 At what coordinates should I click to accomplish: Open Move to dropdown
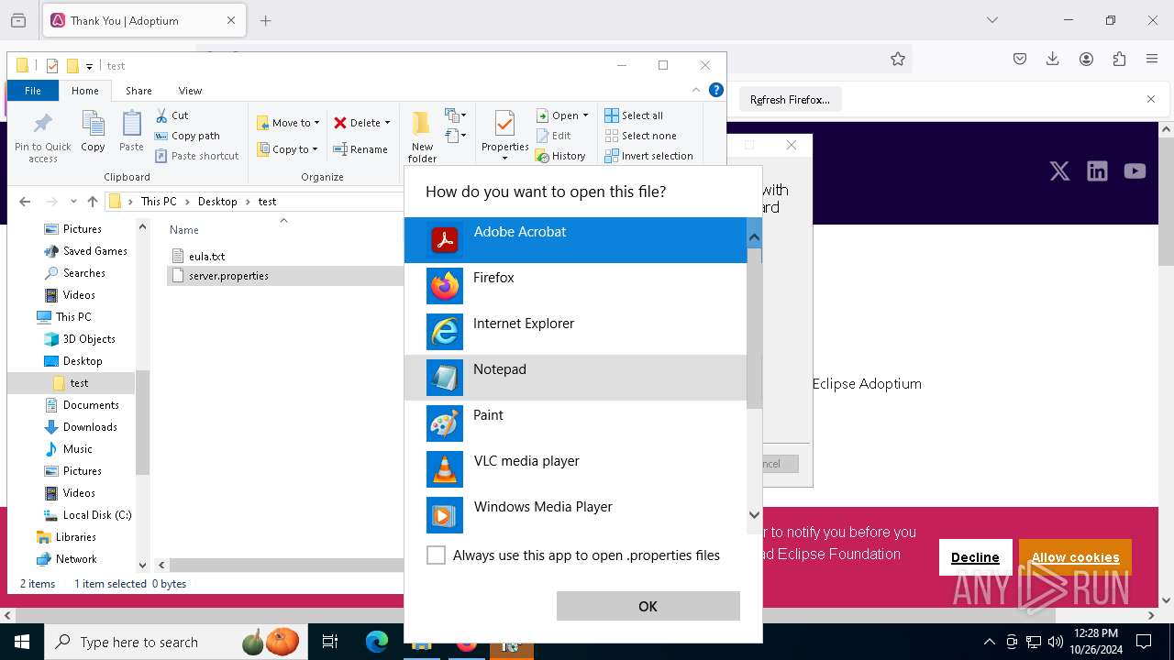[288, 123]
